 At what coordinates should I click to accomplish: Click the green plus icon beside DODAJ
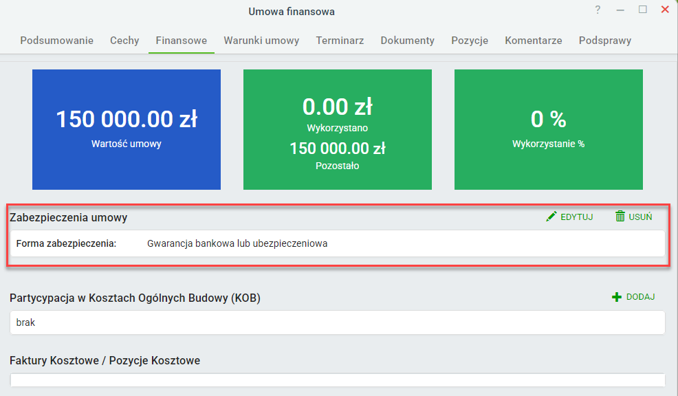[617, 297]
